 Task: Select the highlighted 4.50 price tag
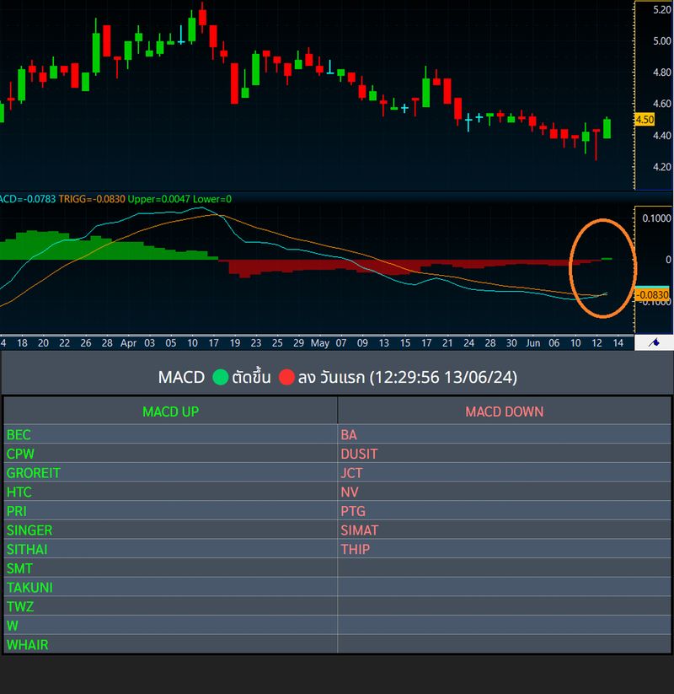coord(644,121)
